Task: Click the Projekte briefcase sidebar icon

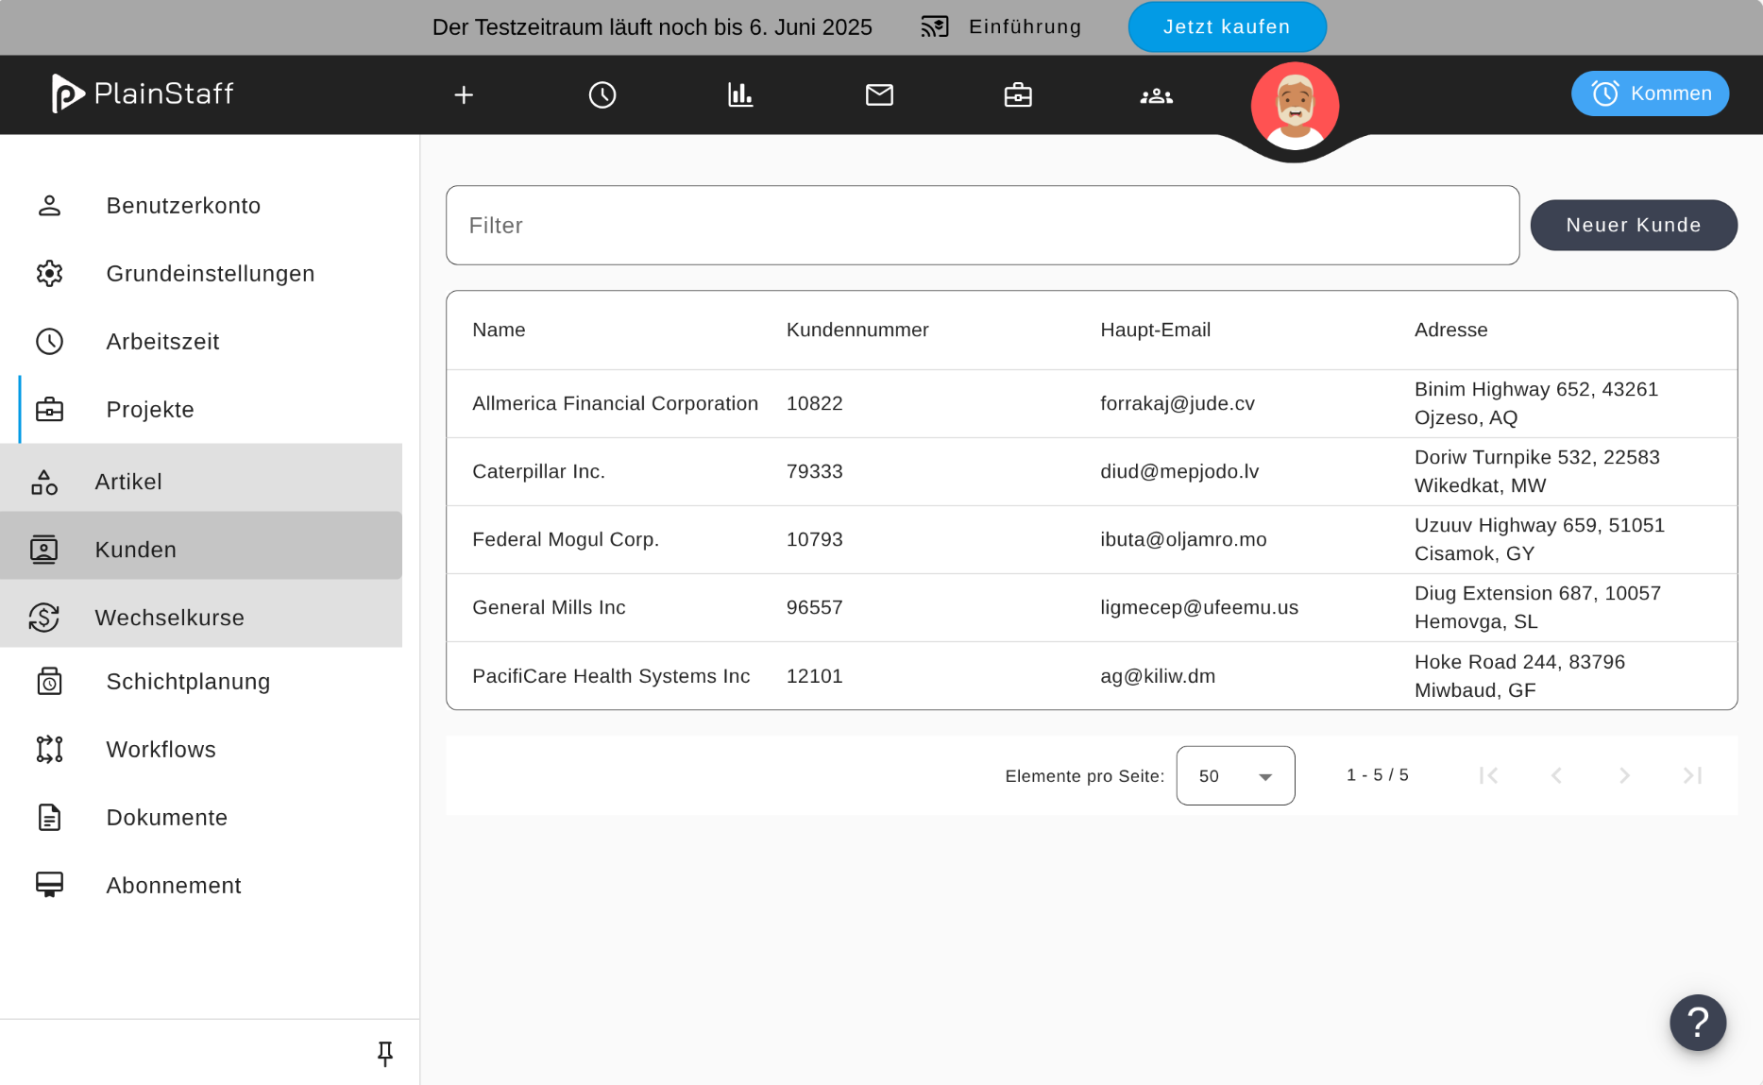Action: [49, 410]
